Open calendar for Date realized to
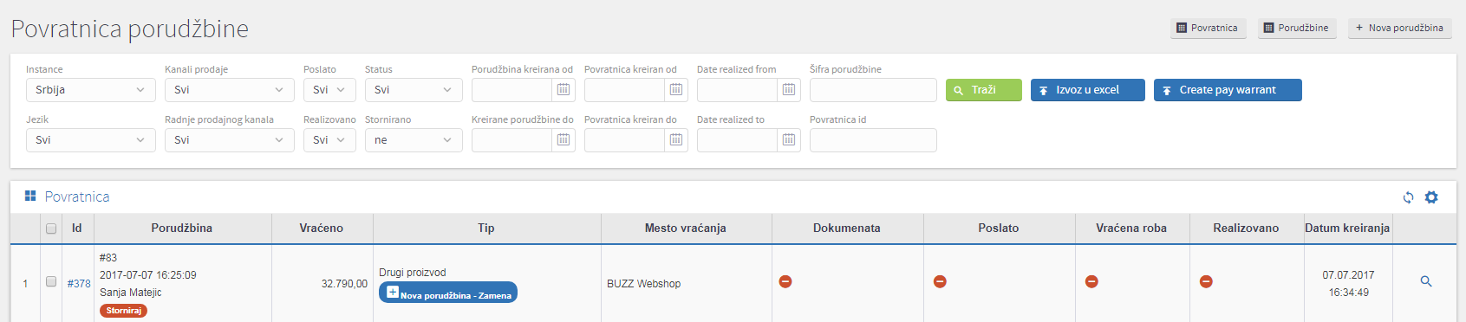This screenshot has height=322, width=1466. [x=789, y=140]
